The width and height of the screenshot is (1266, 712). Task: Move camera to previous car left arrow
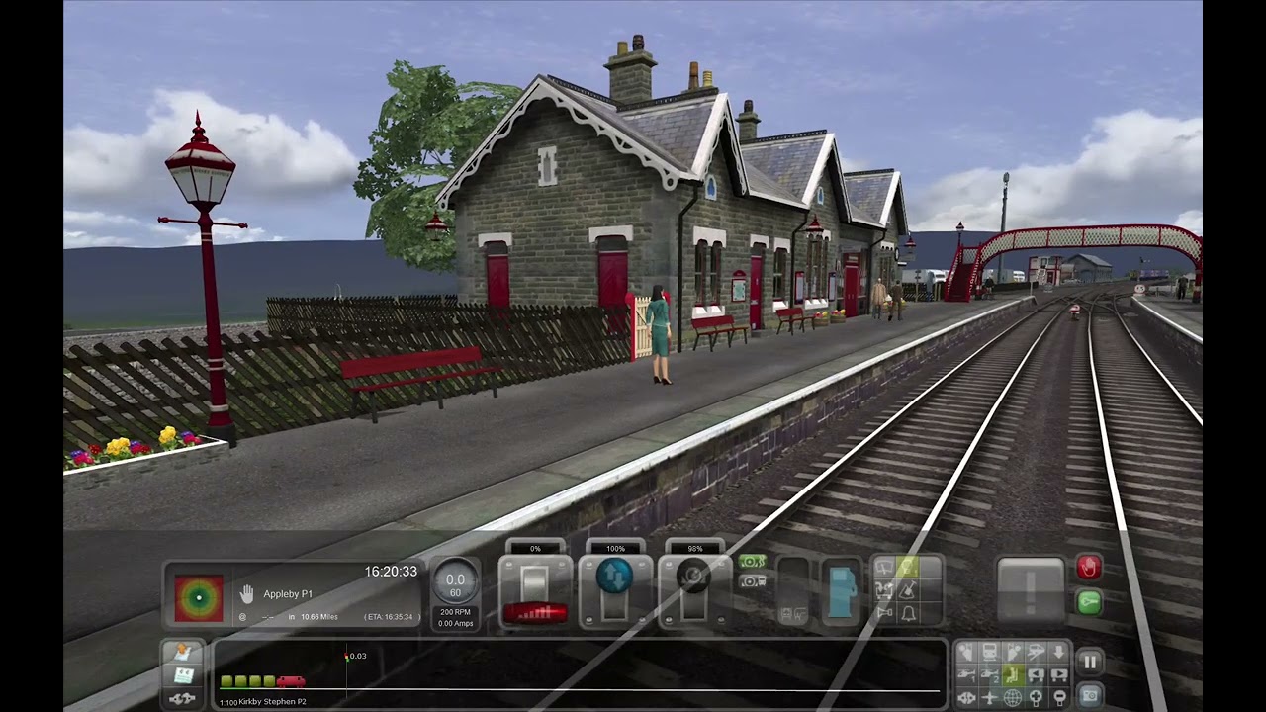click(x=1036, y=674)
